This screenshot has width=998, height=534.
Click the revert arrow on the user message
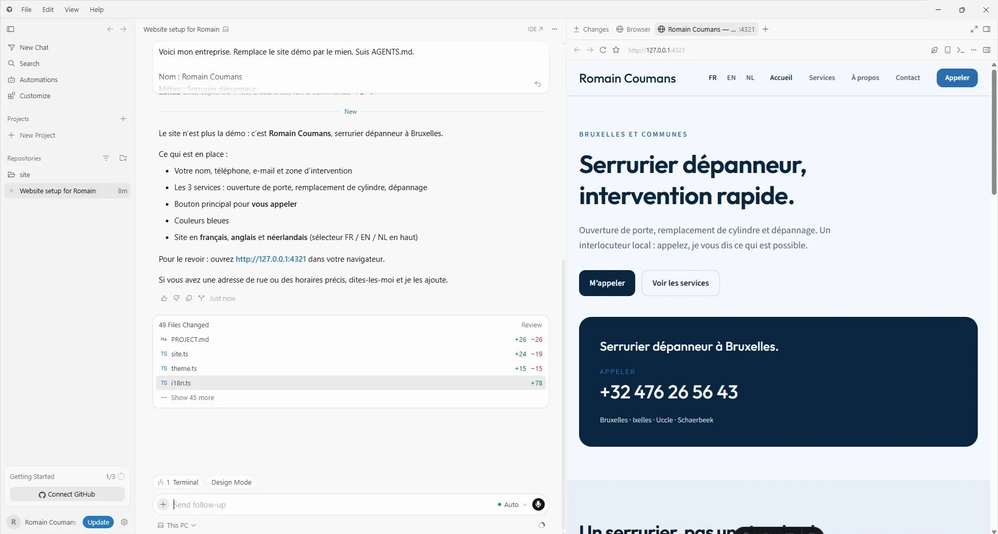click(x=537, y=84)
